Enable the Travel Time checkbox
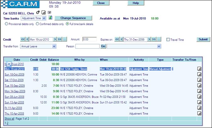 pyautogui.click(x=168, y=40)
